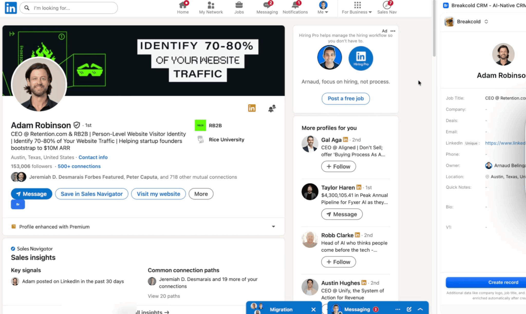Click Create record in Breakcold panel
This screenshot has width=526, height=314.
[486, 282]
